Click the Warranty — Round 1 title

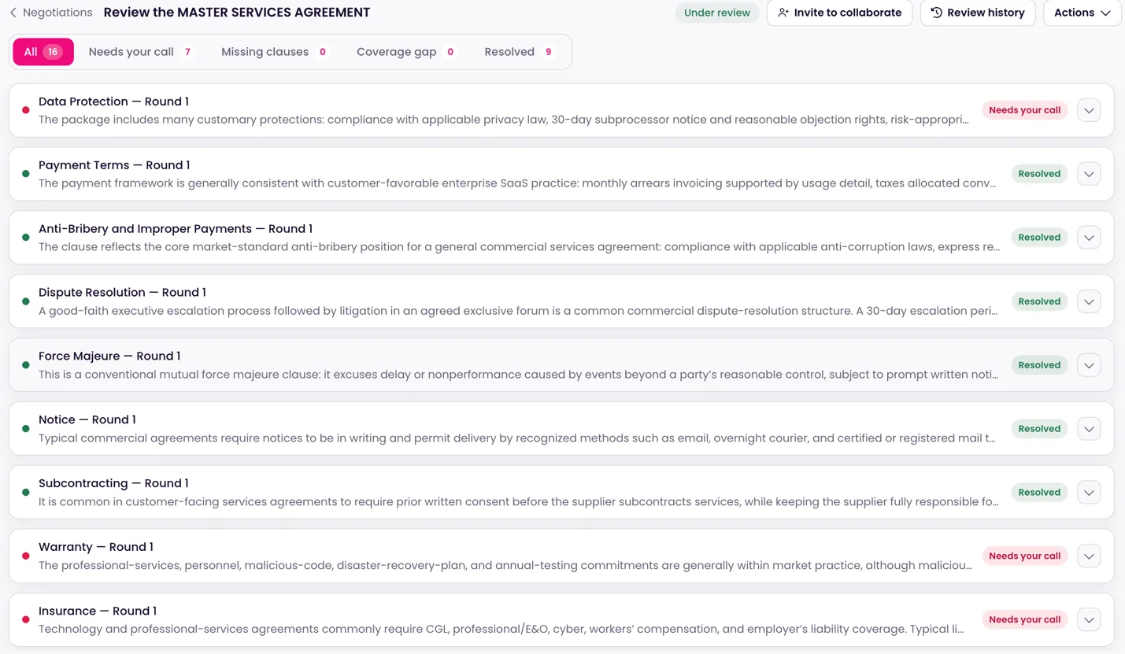click(x=96, y=547)
